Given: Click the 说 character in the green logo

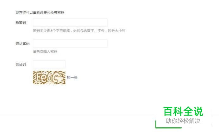Looking at the screenshot, I should 198,111.
